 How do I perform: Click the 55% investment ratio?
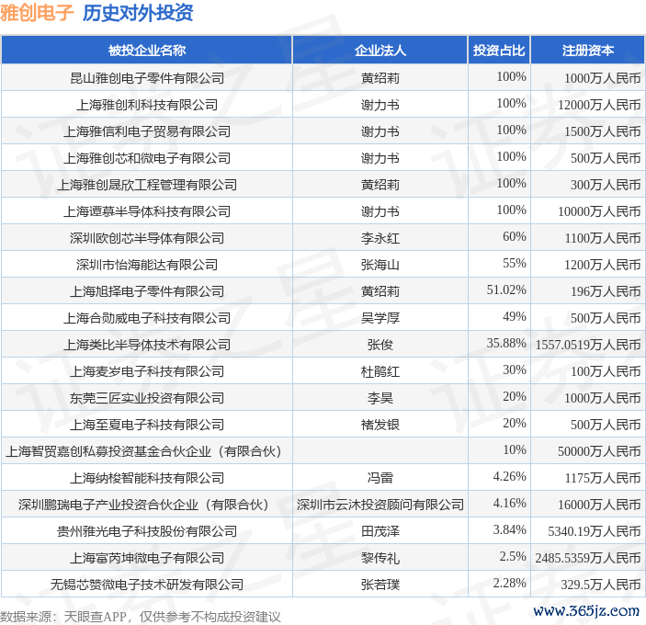pos(515,263)
